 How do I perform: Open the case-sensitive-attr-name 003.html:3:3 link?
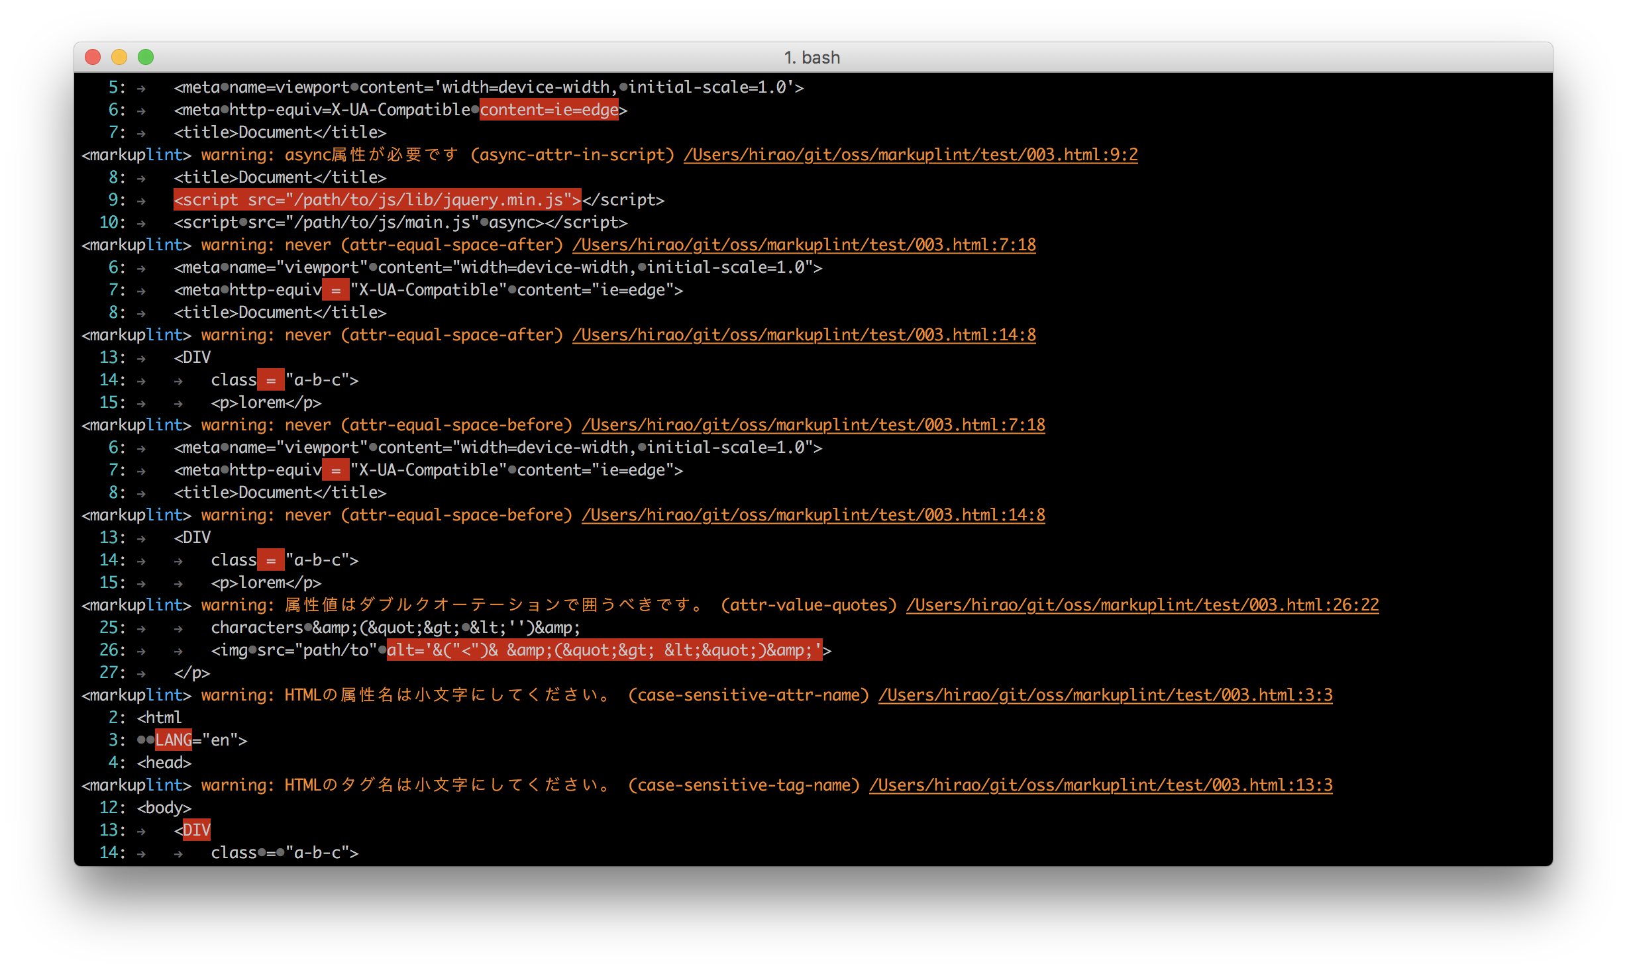tap(1105, 695)
